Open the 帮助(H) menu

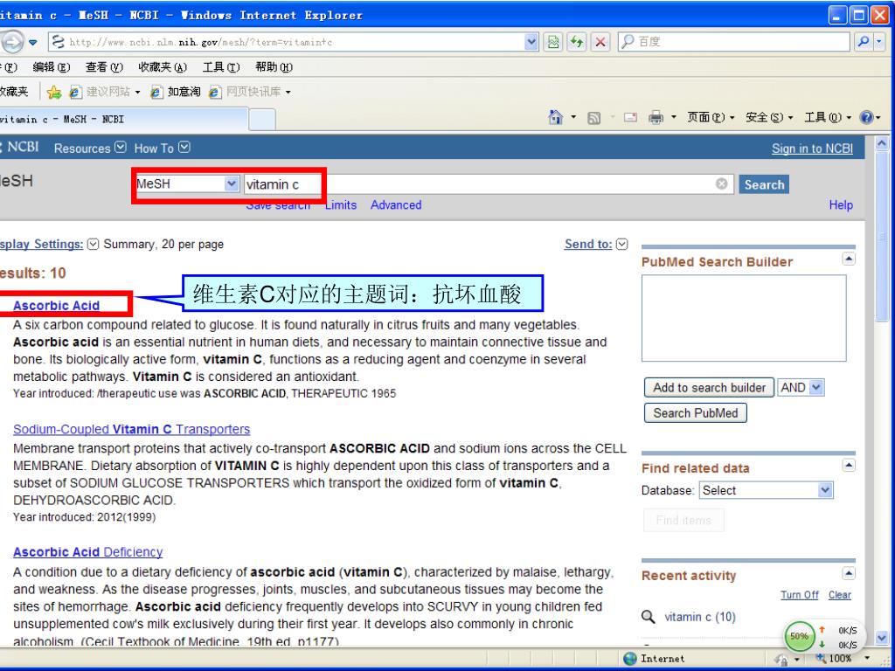[274, 67]
